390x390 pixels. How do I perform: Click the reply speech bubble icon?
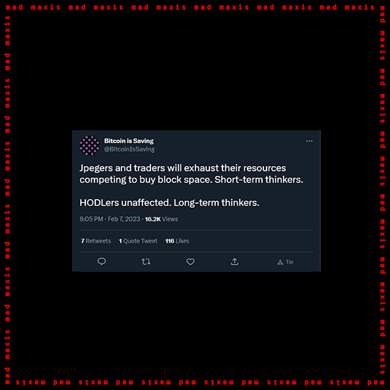102,261
